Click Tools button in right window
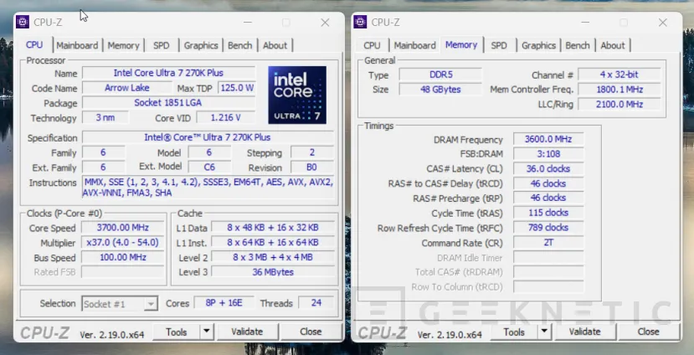The width and height of the screenshot is (694, 355). (x=514, y=332)
